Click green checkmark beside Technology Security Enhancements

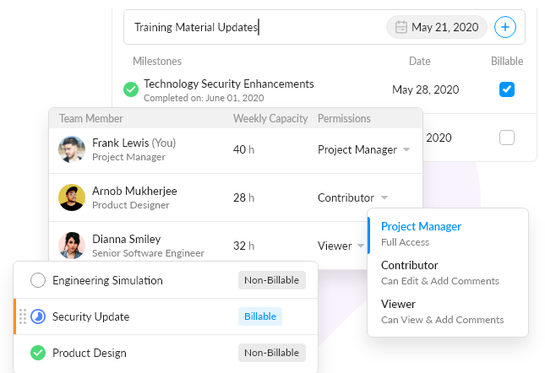[131, 89]
